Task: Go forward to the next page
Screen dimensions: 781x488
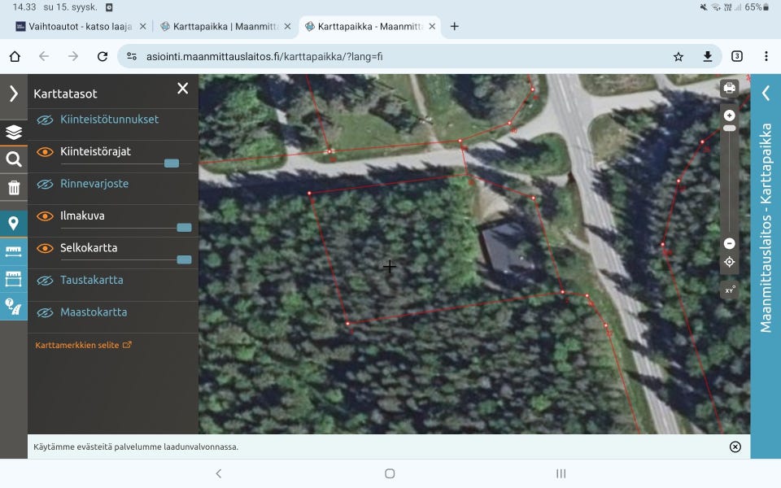Action: pyautogui.click(x=73, y=56)
